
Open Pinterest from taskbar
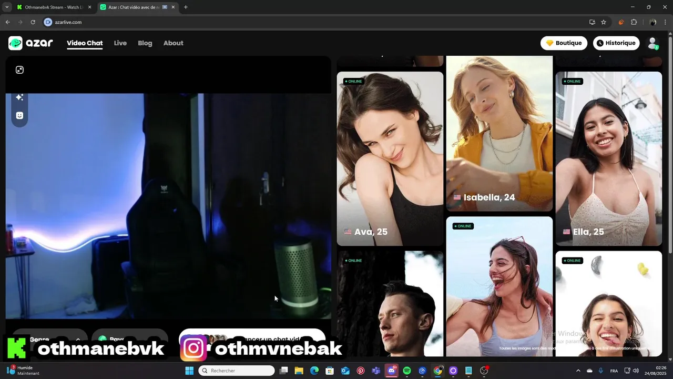click(x=361, y=371)
